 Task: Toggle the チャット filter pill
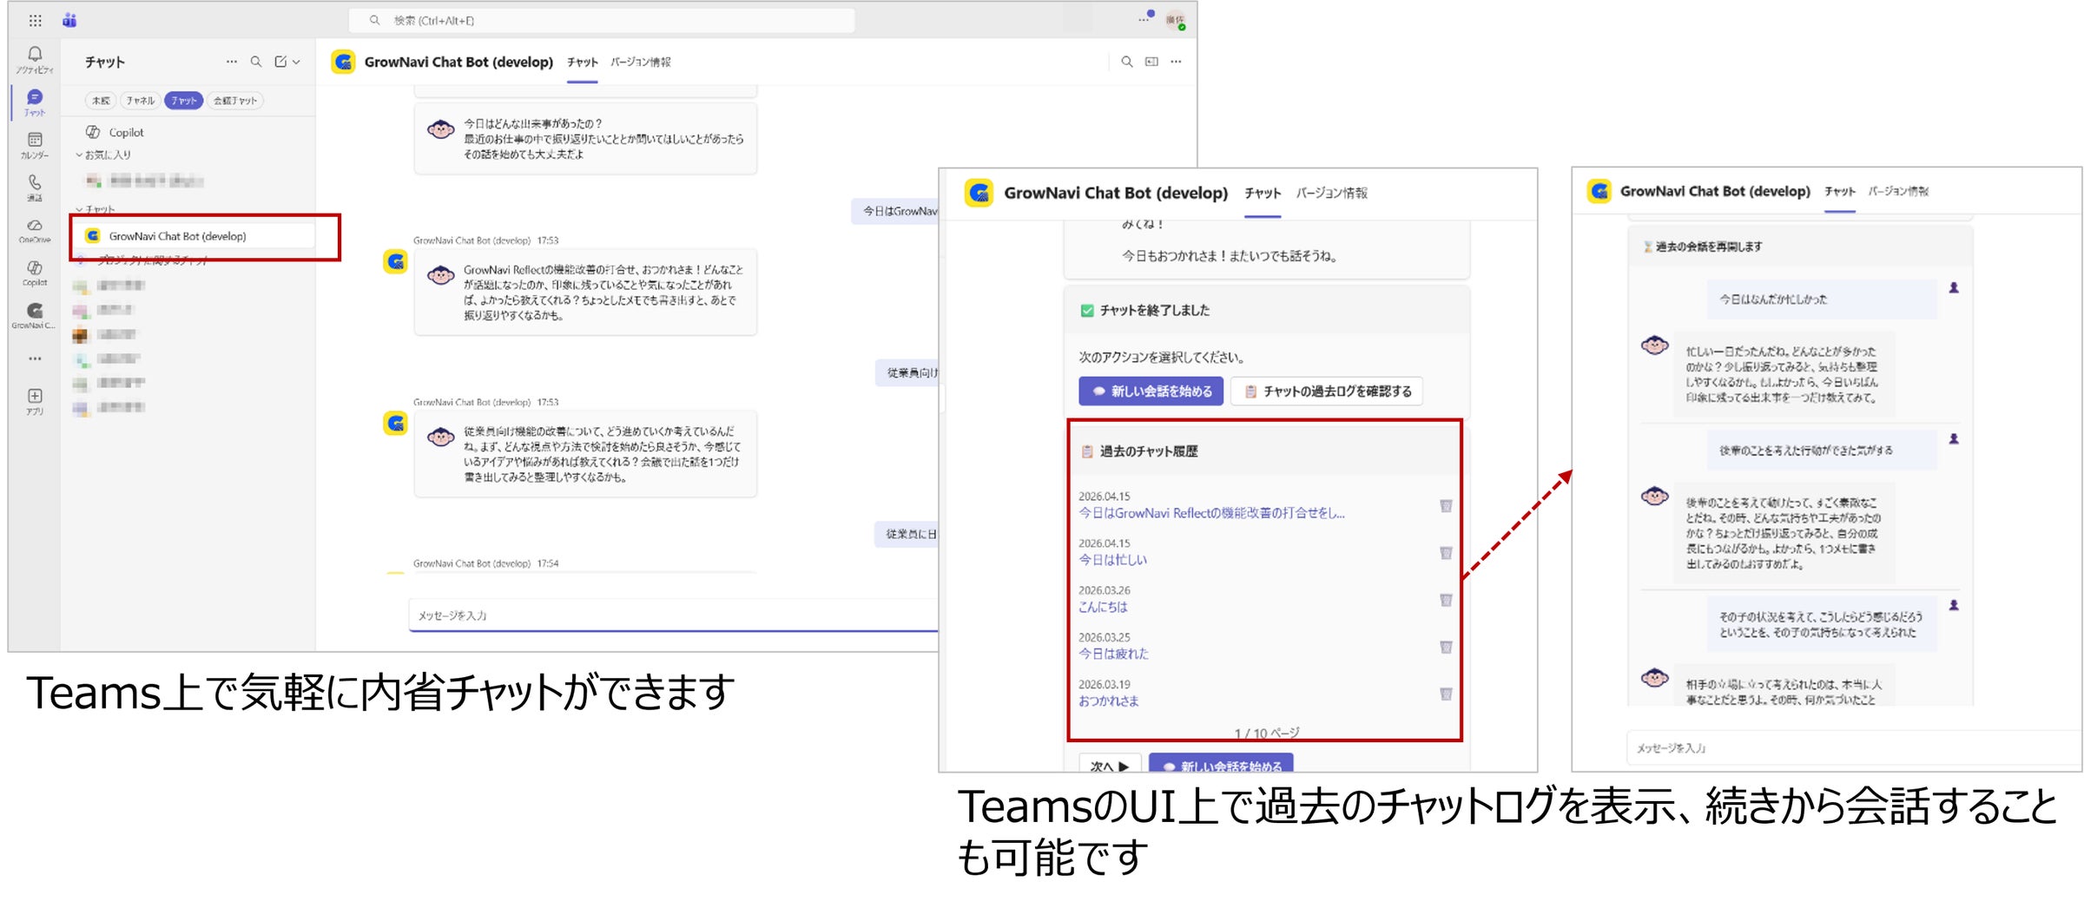[x=183, y=101]
